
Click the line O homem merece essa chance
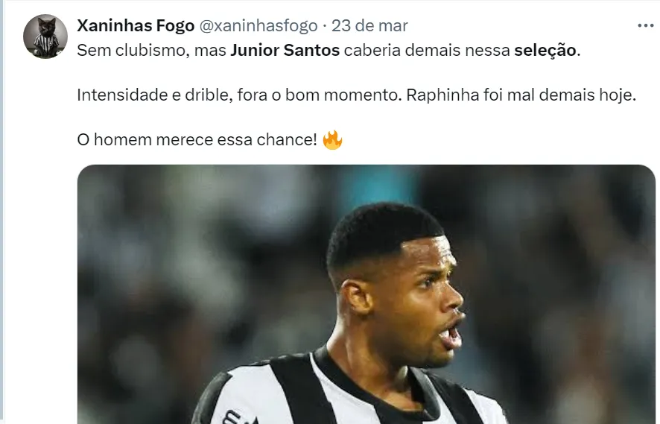(x=197, y=140)
